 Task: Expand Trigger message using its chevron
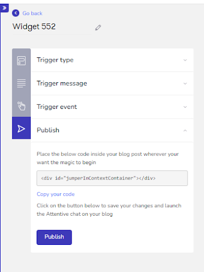click(185, 83)
